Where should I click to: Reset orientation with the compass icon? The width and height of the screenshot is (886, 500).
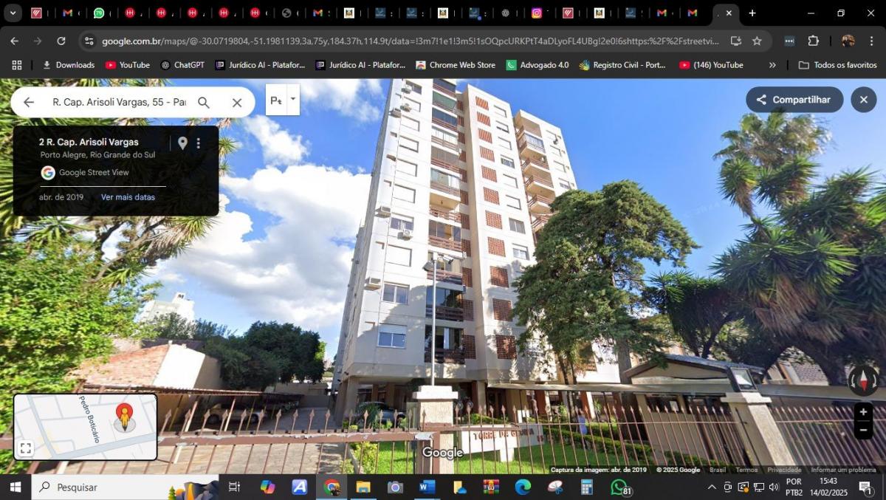863,380
